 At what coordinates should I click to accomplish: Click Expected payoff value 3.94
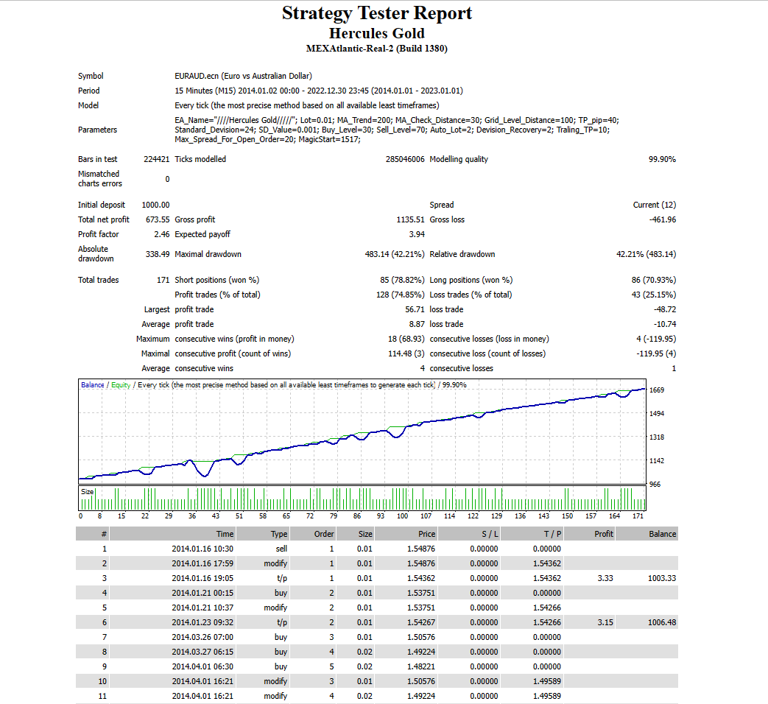point(417,234)
